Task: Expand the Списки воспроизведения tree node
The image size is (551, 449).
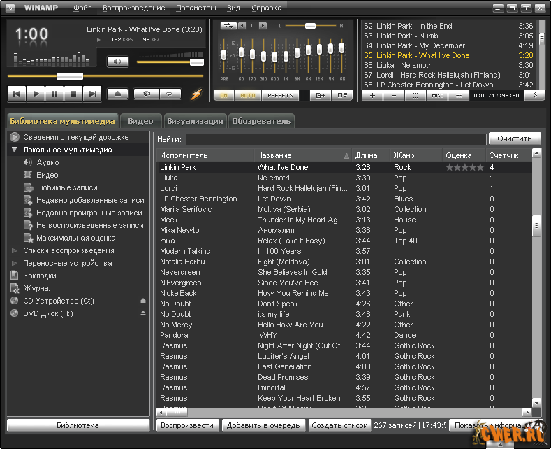Action: click(14, 250)
